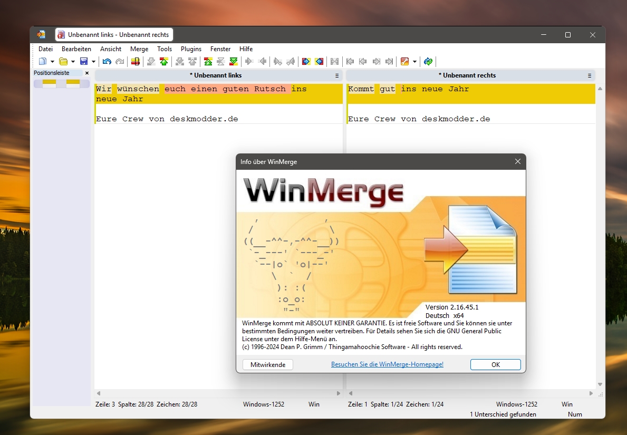This screenshot has width=627, height=435.
Task: Click the Auto merge toolbar icon
Action: click(335, 61)
